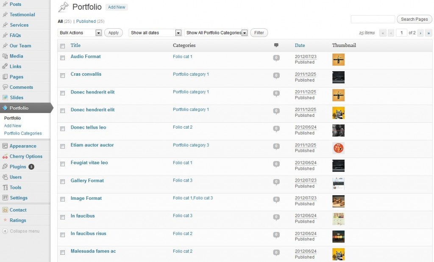Check the Audio Format row checkbox
This screenshot has width=434, height=262.
(63, 58)
